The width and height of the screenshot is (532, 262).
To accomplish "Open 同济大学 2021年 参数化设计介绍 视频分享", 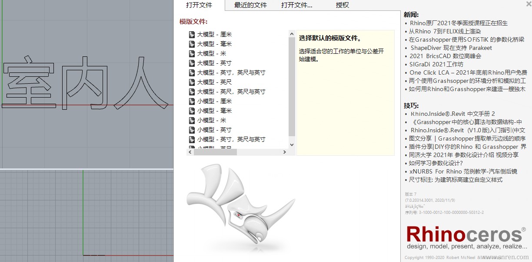I will coord(464,155).
